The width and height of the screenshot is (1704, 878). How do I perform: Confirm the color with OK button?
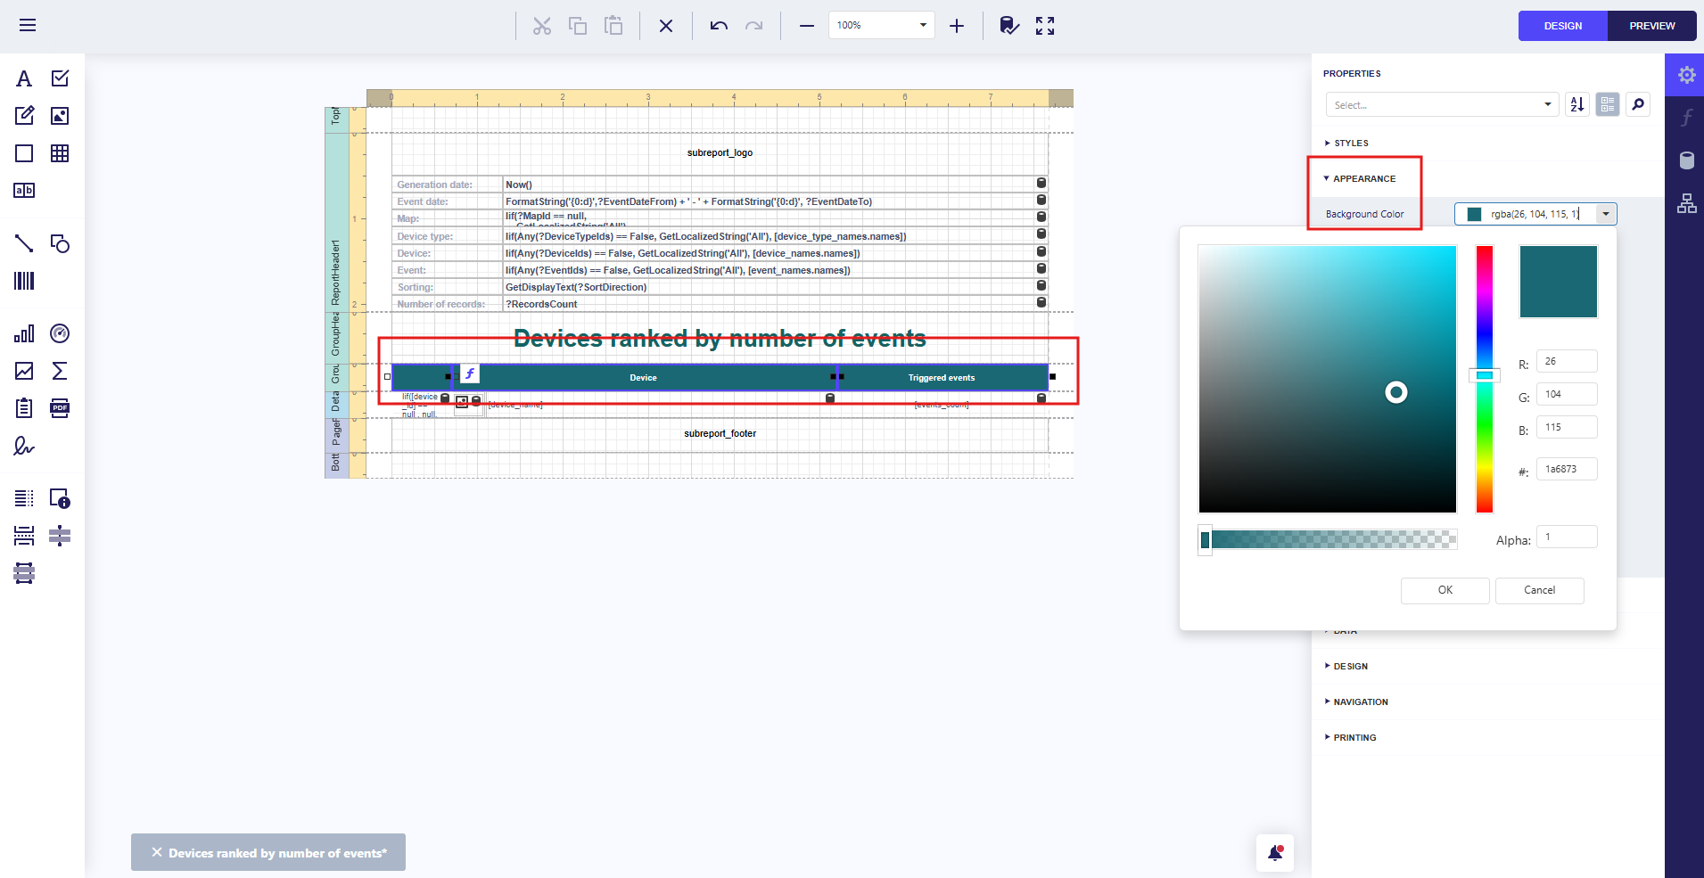coord(1445,590)
